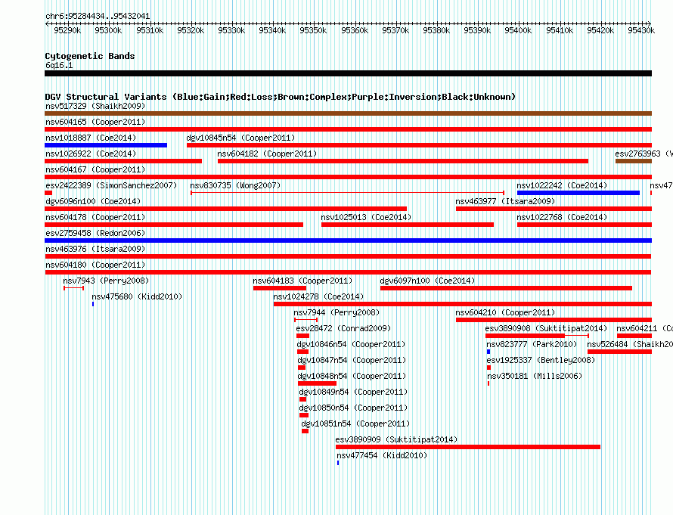Click the red esv3890909 loss bar

pos(468,447)
